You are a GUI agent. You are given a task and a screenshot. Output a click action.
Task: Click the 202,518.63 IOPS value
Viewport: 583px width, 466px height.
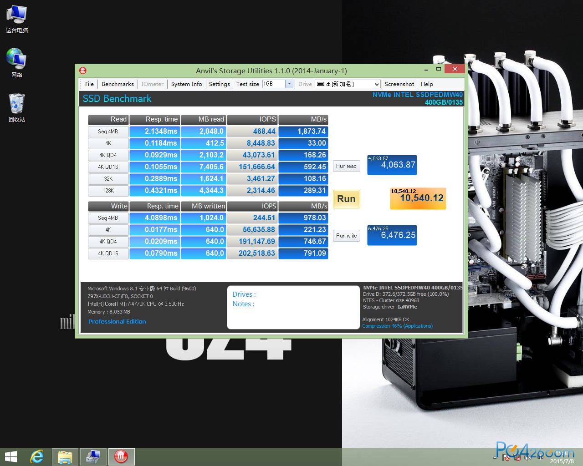point(252,253)
